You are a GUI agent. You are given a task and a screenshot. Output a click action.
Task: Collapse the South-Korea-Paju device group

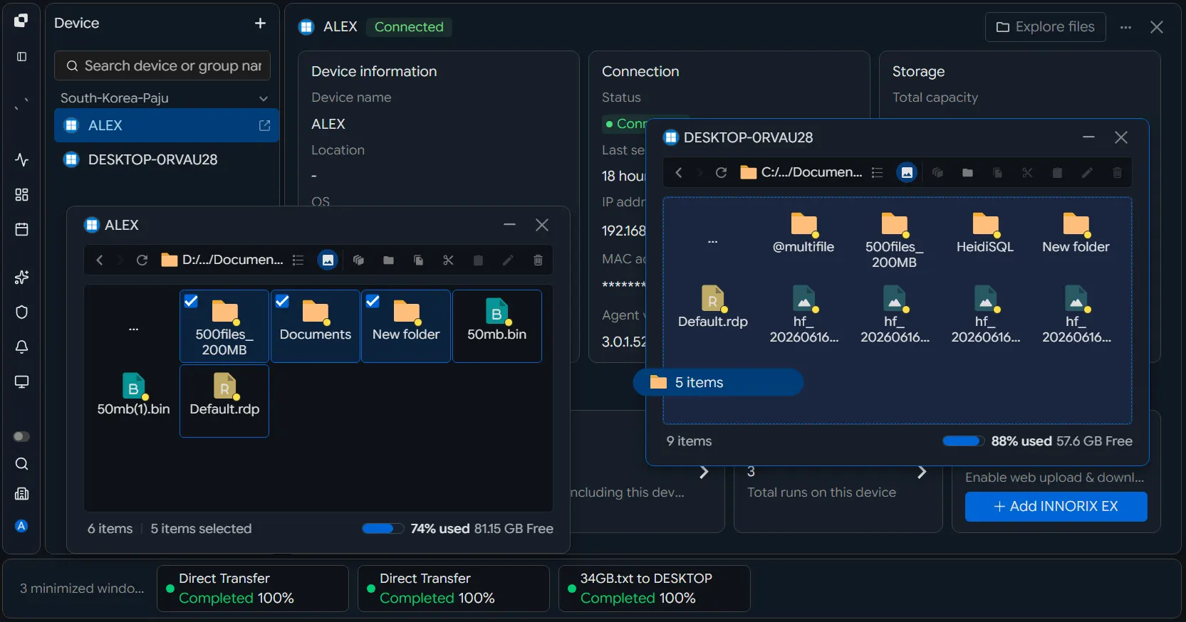click(264, 98)
